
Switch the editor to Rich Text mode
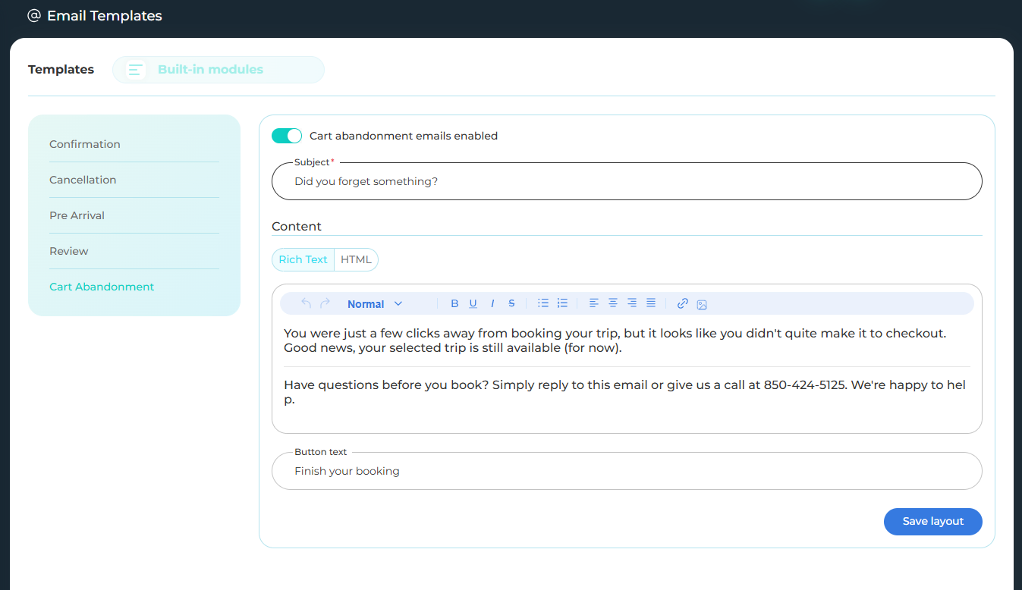click(303, 259)
